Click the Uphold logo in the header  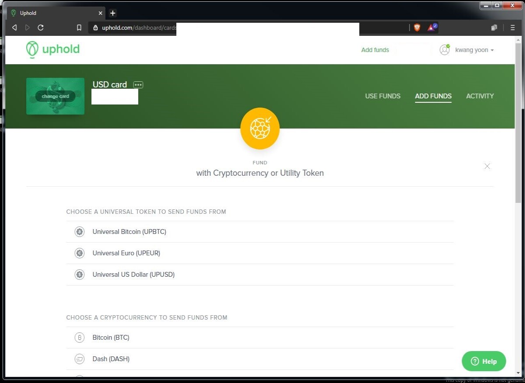tap(52, 49)
